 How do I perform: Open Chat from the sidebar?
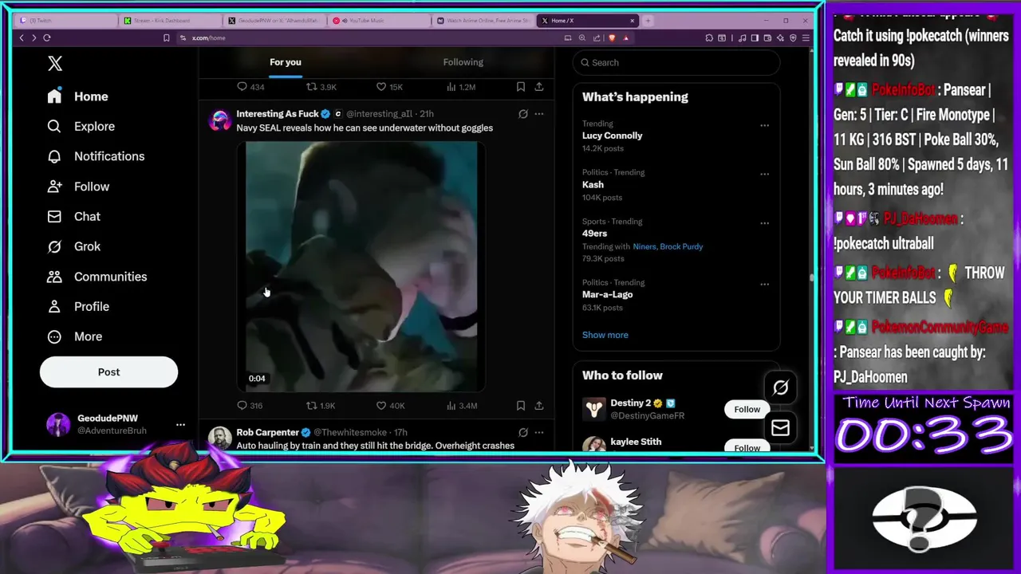point(73,216)
